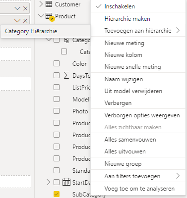The height and width of the screenshot is (198, 187).
Task: Choose Nieuwe meting menu entry
Action: coord(125,43)
